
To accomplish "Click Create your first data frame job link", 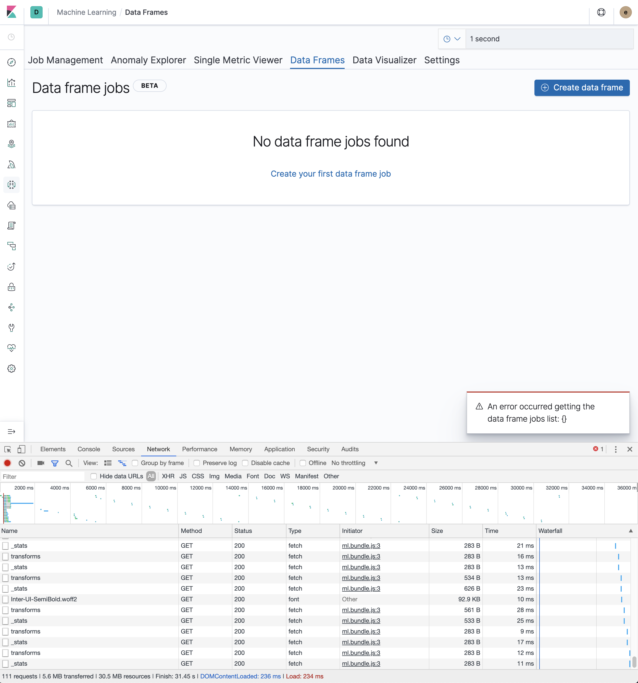I will (330, 174).
